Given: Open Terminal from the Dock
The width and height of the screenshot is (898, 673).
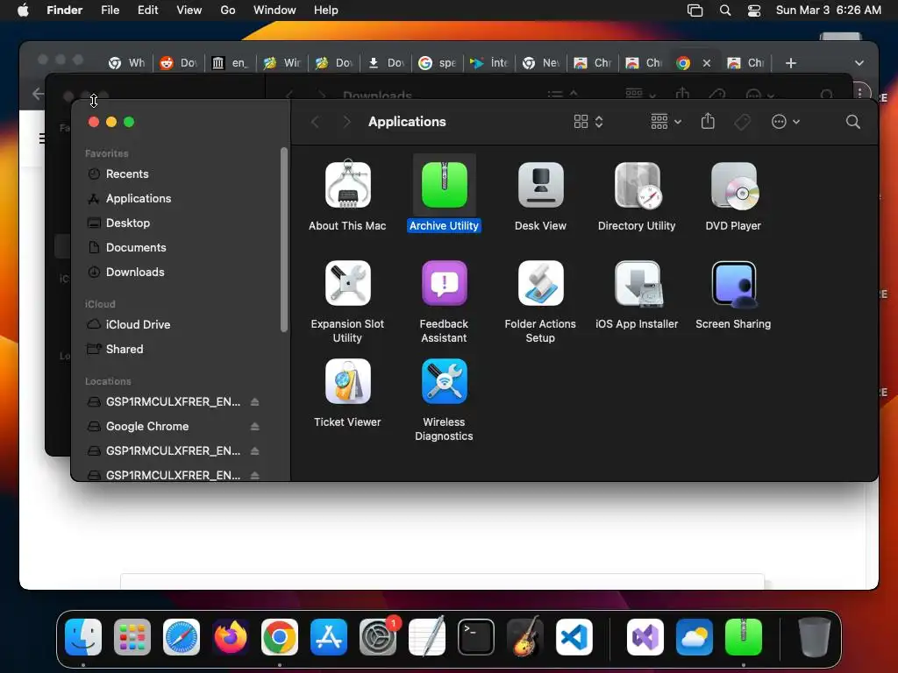Looking at the screenshot, I should [x=476, y=637].
